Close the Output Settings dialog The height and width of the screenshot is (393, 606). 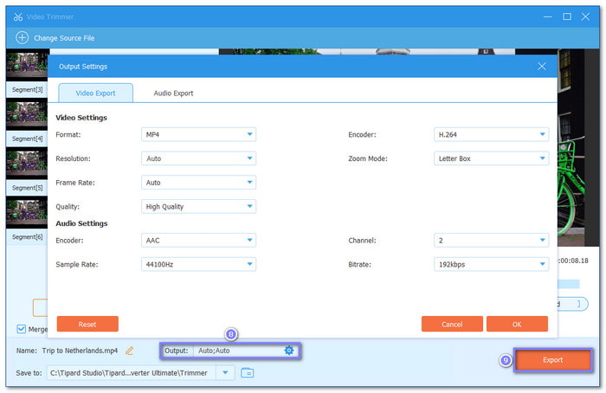[542, 66]
